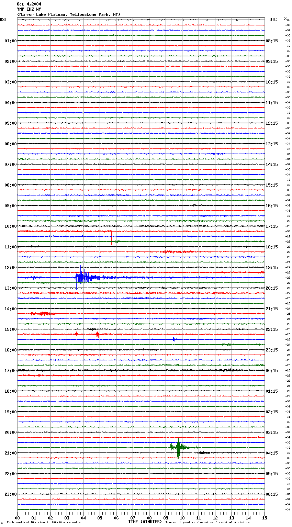Select the 09:00 MST hour label

(x=11, y=206)
